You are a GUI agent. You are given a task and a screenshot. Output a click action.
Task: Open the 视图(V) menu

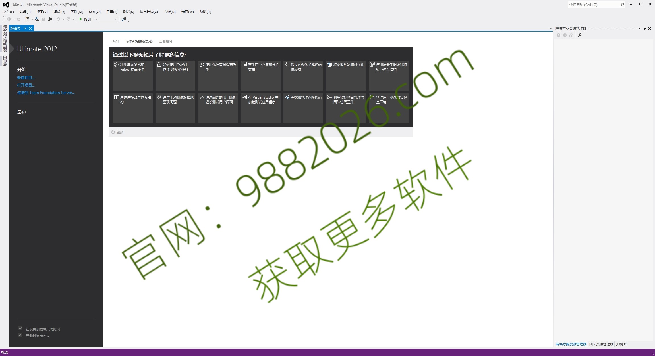click(42, 12)
